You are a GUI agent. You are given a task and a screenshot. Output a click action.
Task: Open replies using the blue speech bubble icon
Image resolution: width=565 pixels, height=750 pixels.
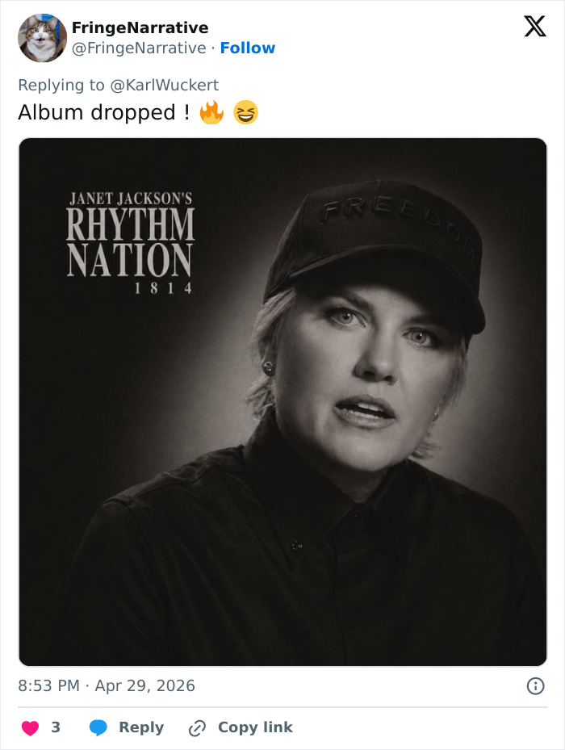click(96, 727)
